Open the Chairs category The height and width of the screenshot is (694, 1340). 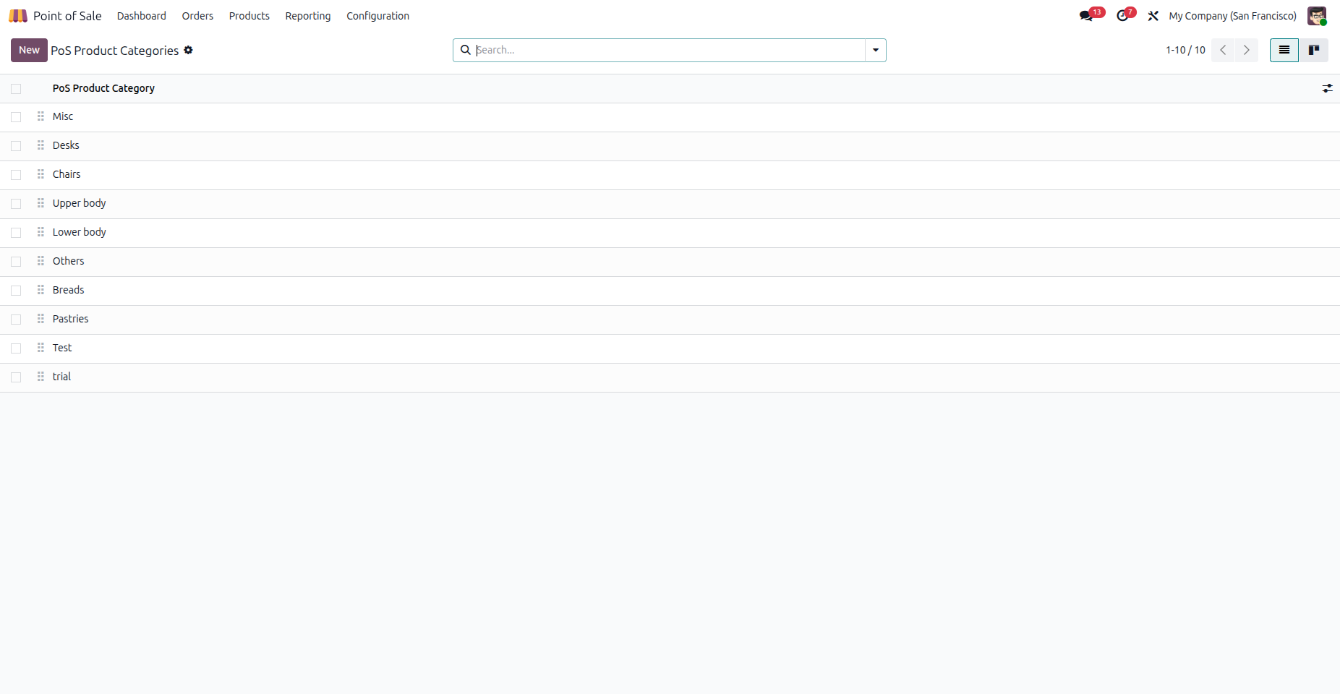[x=67, y=174]
